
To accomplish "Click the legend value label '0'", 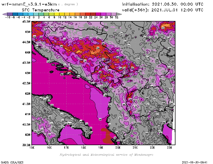I will (x=34, y=17).
